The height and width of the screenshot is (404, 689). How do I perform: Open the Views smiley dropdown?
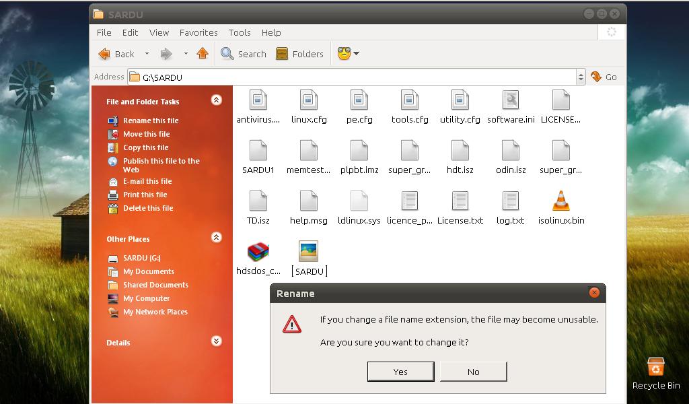[348, 54]
